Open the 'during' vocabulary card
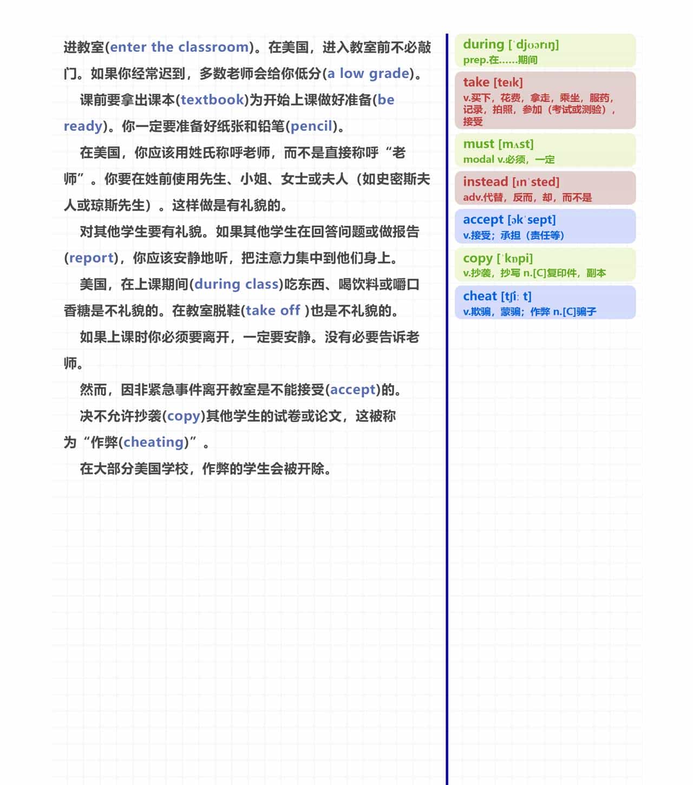 pos(546,51)
